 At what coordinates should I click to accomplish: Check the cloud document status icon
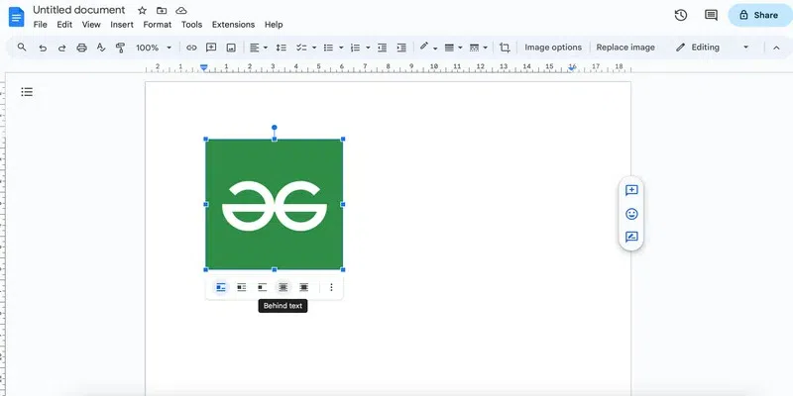(181, 10)
